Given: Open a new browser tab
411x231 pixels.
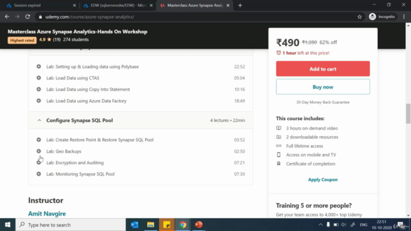Looking at the screenshot, I should (240, 5).
